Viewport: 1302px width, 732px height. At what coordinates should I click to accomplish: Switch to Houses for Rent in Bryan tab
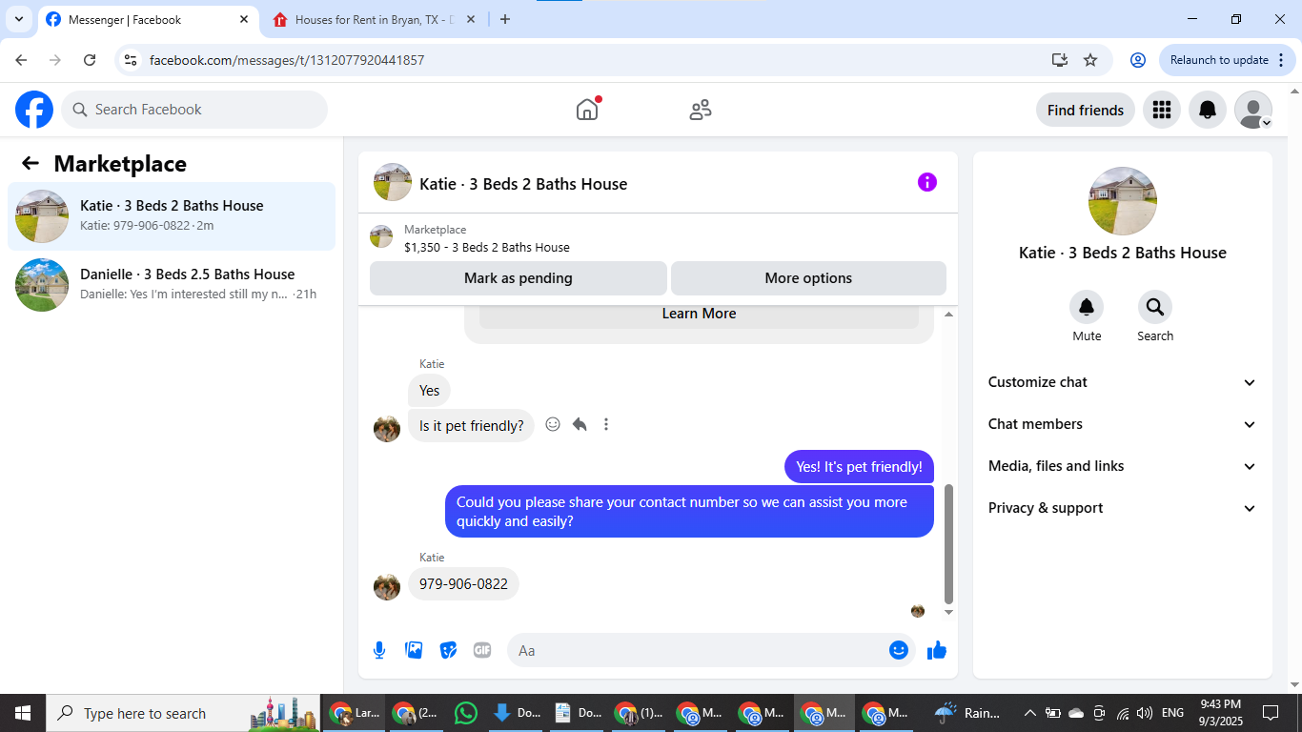click(375, 20)
